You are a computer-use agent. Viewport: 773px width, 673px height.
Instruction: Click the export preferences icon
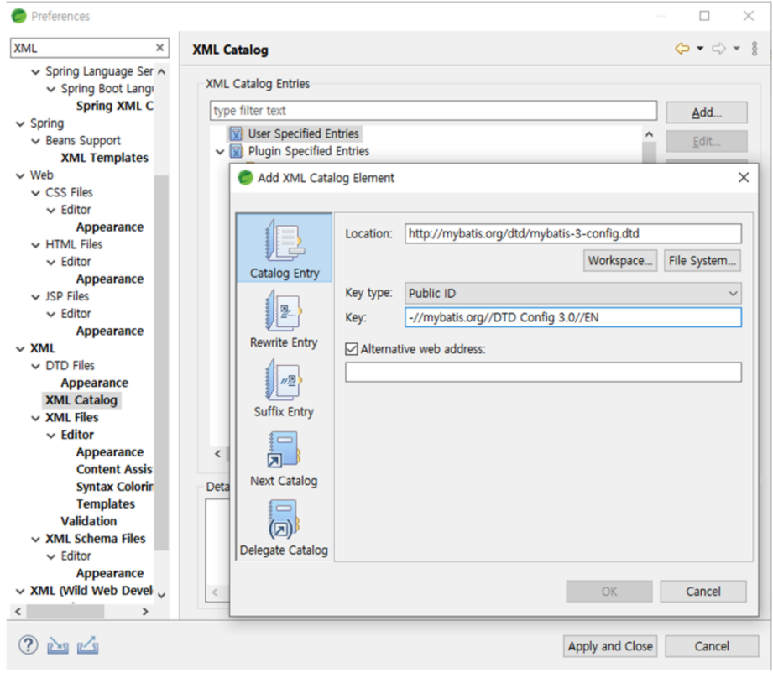point(88,645)
